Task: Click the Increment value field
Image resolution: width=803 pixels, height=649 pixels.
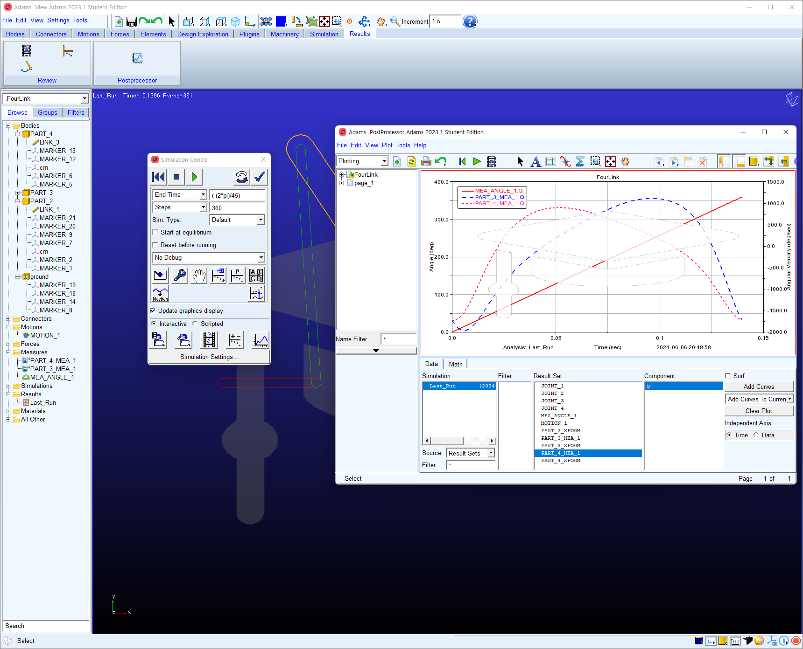Action: coord(445,21)
